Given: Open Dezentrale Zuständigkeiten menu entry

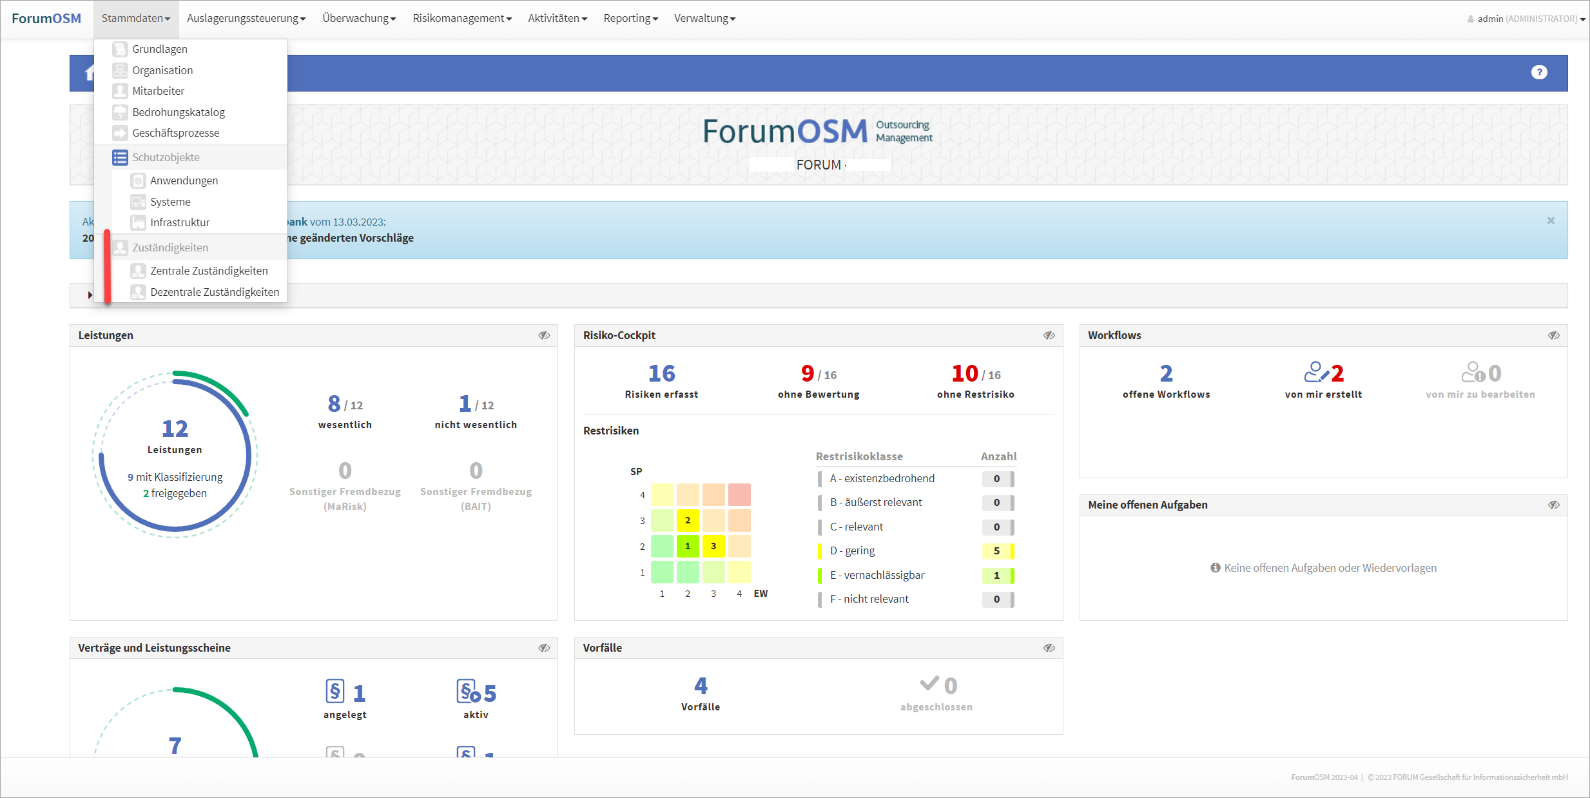Looking at the screenshot, I should [x=214, y=292].
